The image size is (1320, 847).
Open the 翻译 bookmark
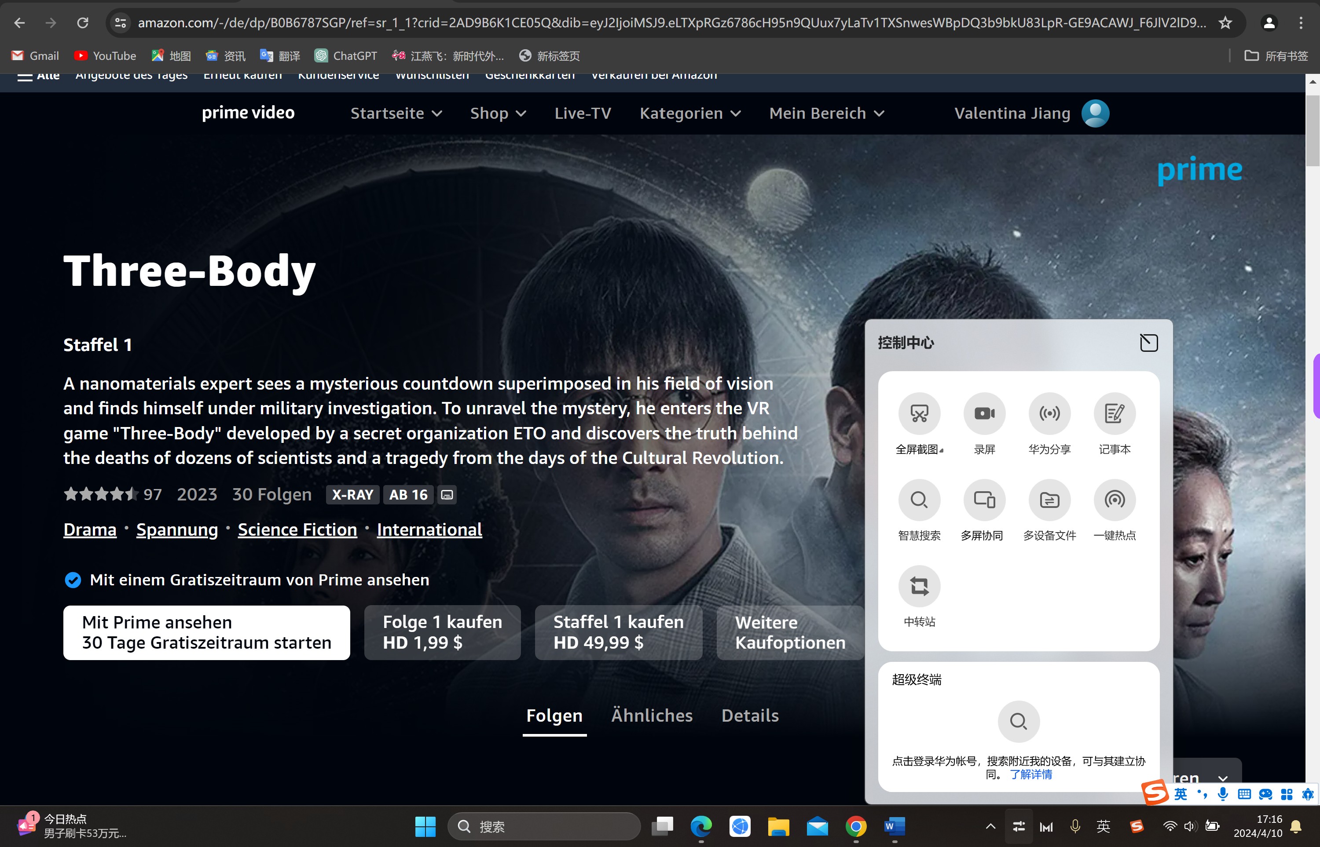(280, 55)
